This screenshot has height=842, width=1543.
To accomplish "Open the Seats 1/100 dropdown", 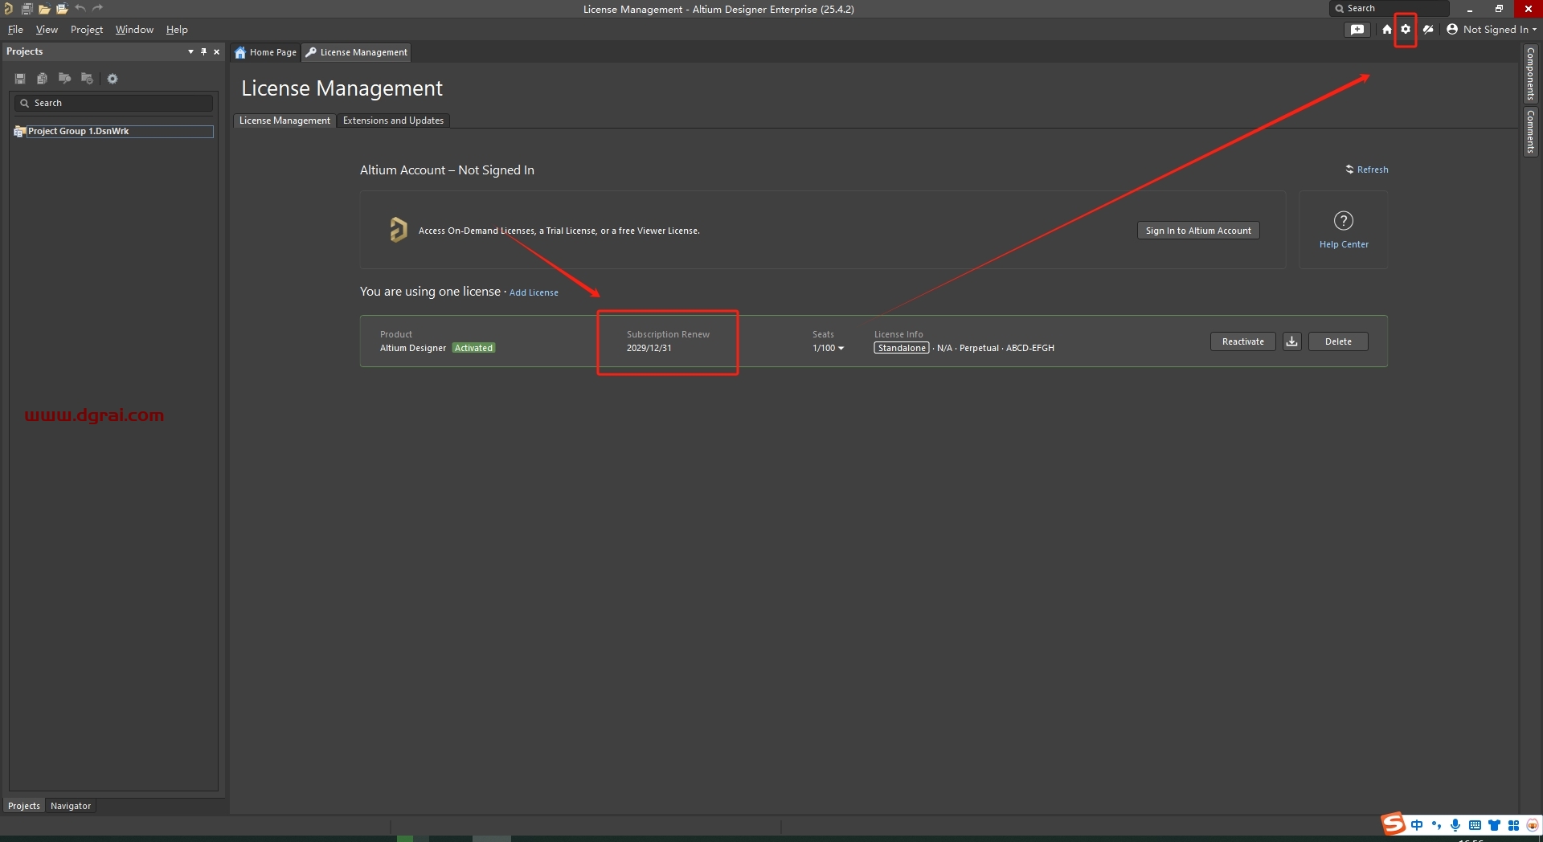I will [828, 348].
